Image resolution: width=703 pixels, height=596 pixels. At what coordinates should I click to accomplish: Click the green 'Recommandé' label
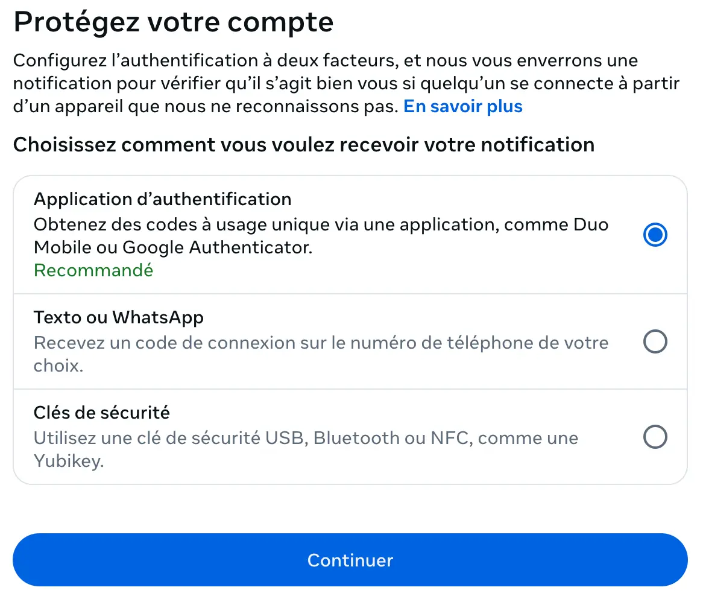93,270
